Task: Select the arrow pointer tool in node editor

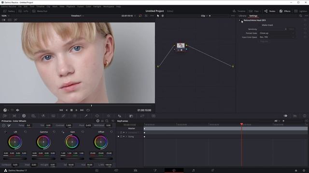Action: tap(158, 16)
